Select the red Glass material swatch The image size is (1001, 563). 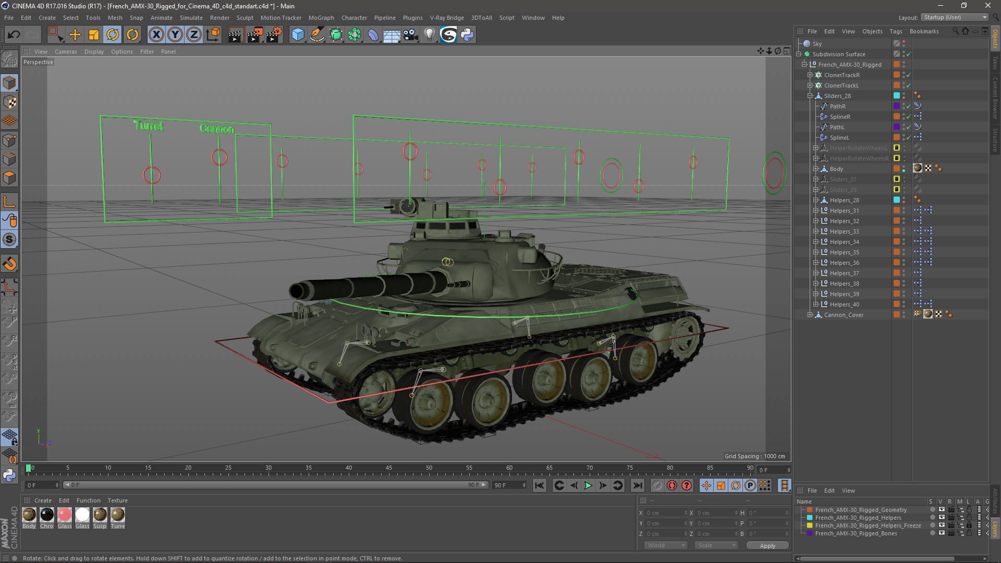(x=65, y=515)
